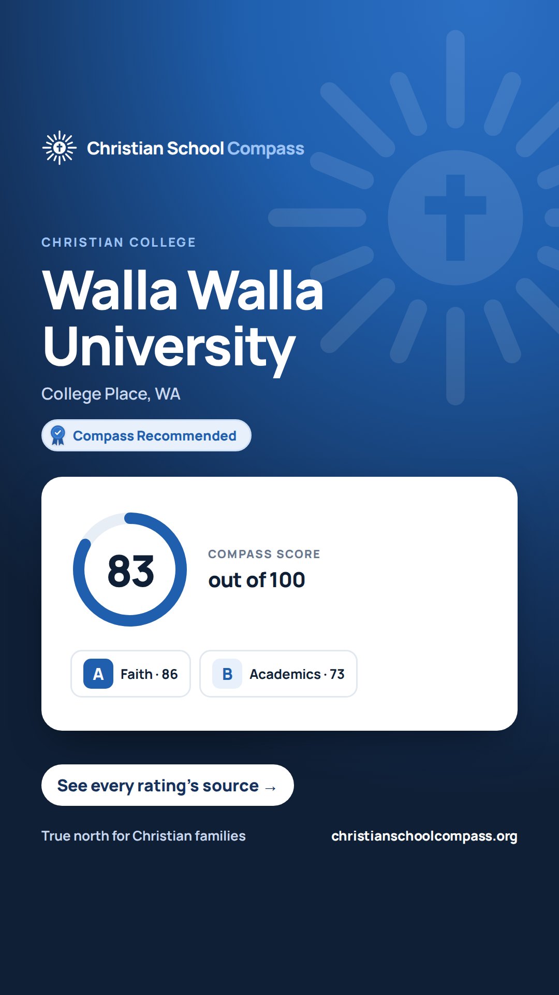Screen dimensions: 559x995
Task: Click the out of 100 text
Action: (257, 580)
